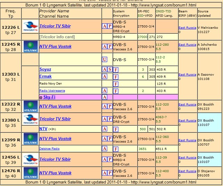
Task: Click the A icon in the 12226 L Tricolor row
Action: click(x=105, y=26)
